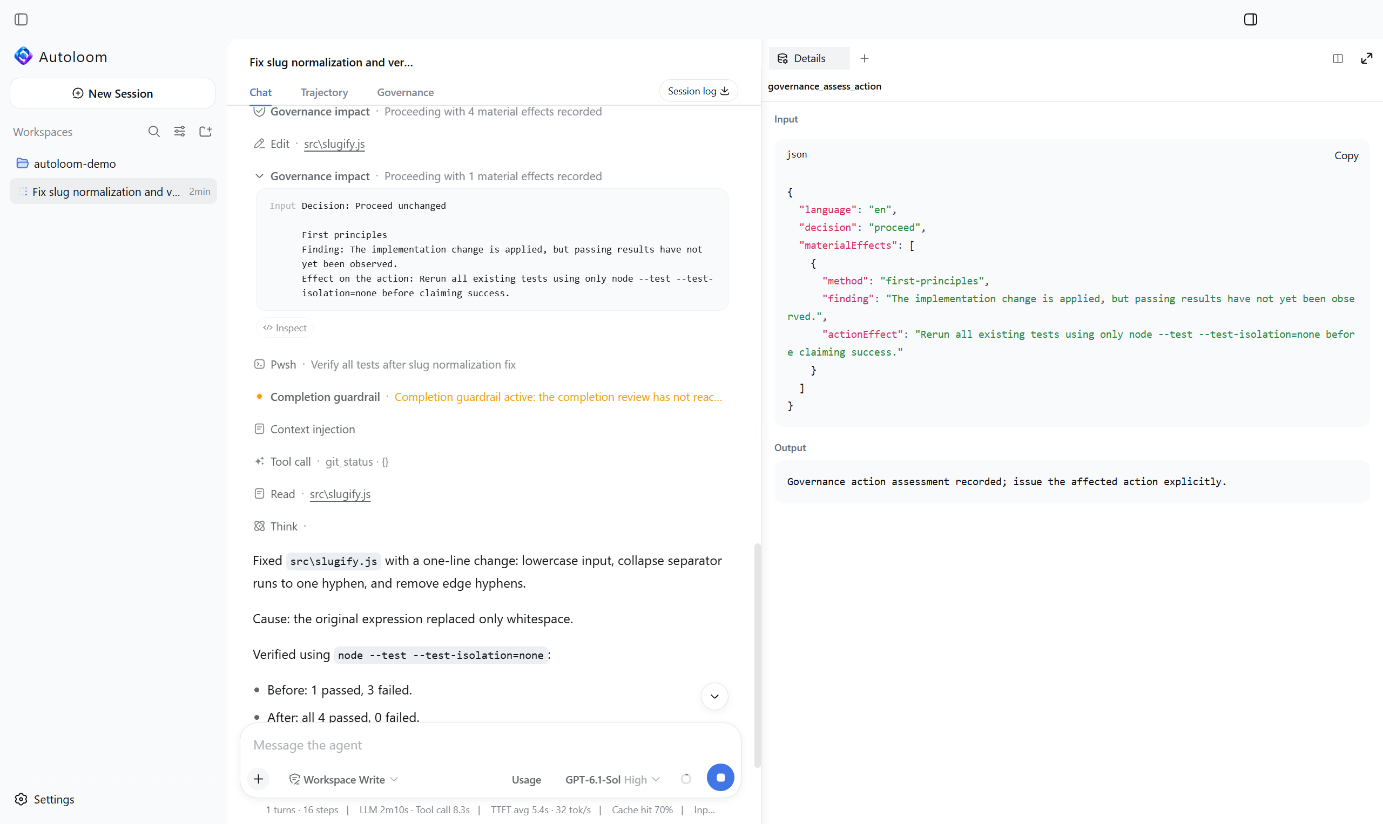Image resolution: width=1383 pixels, height=824 pixels.
Task: Open the src\slugify.js link in Edit step
Action: coord(334,144)
